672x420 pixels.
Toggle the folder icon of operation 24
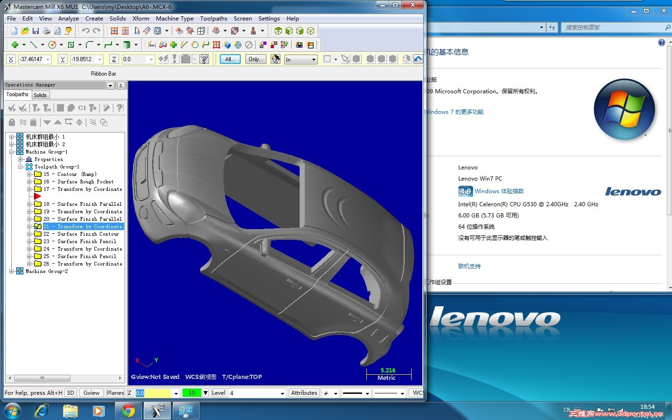tap(38, 249)
